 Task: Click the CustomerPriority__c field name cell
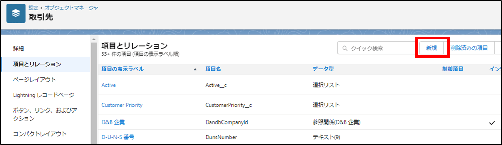tap(229, 105)
